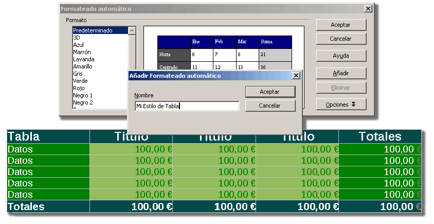Click the Ene header in the preview table
Screen dimensions: 434x224
pyautogui.click(x=202, y=42)
